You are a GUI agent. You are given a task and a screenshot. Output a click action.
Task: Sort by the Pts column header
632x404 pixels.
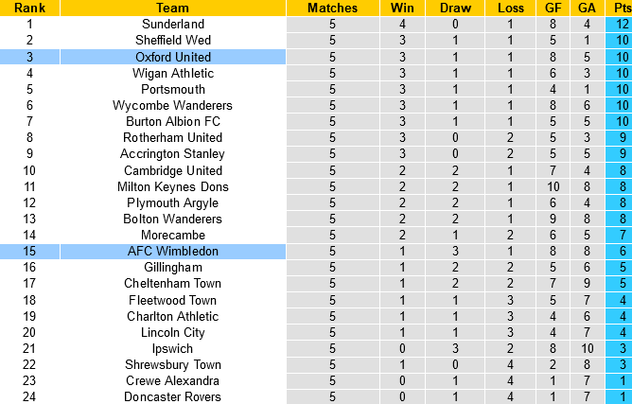click(x=620, y=8)
